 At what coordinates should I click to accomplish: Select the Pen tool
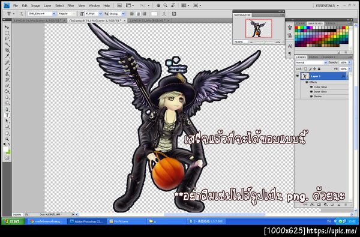coord(7,109)
